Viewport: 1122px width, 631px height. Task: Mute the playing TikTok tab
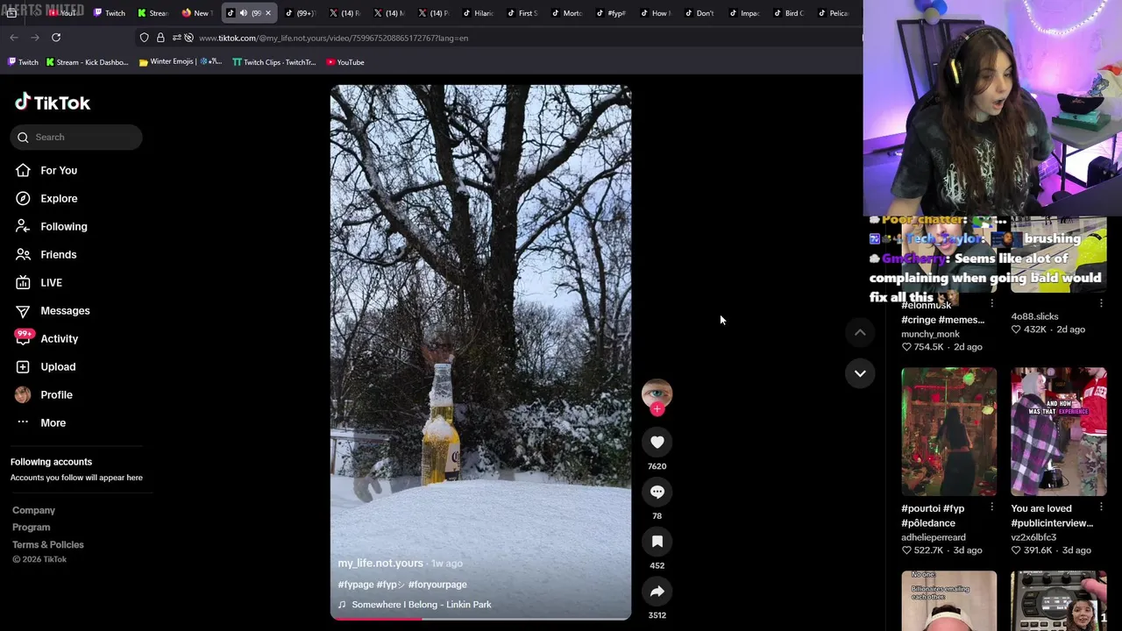click(x=244, y=13)
